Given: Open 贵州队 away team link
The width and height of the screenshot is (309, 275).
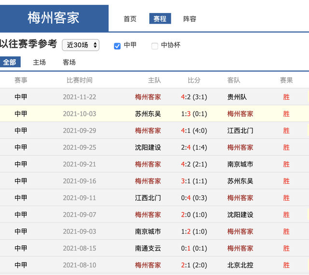Looking at the screenshot, I should (x=237, y=97).
